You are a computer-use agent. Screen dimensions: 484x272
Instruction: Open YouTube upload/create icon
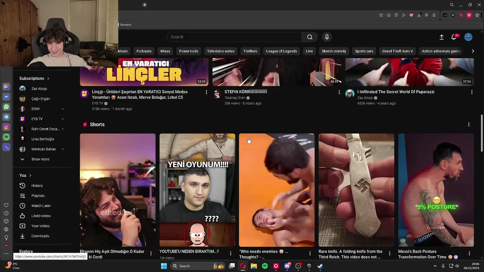pos(441,37)
